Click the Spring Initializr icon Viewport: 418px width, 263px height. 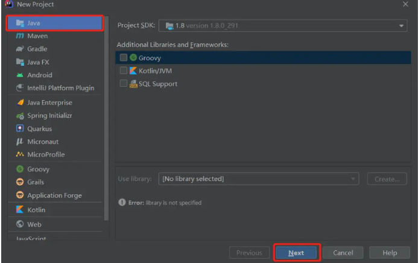point(20,116)
